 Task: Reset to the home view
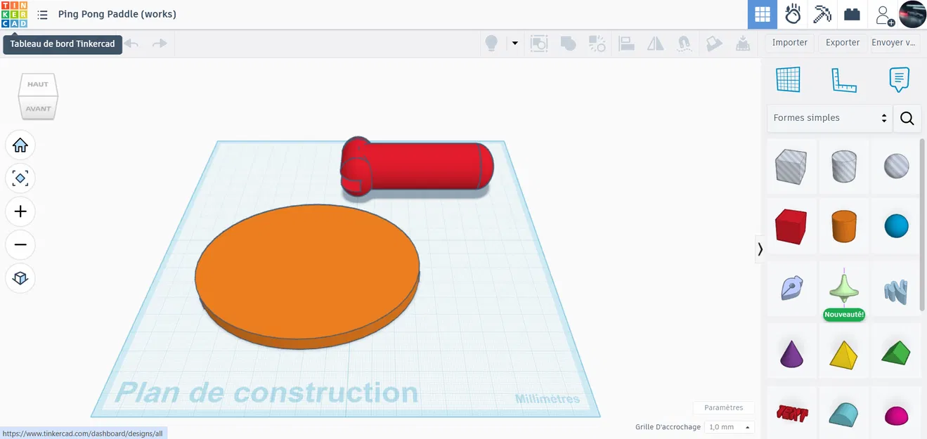click(x=20, y=145)
